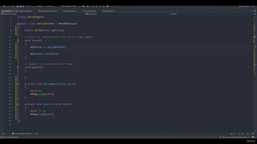The width and height of the screenshot is (257, 144).
Task: Close the ActionTester.cs tab
Action: click(x=16, y=11)
